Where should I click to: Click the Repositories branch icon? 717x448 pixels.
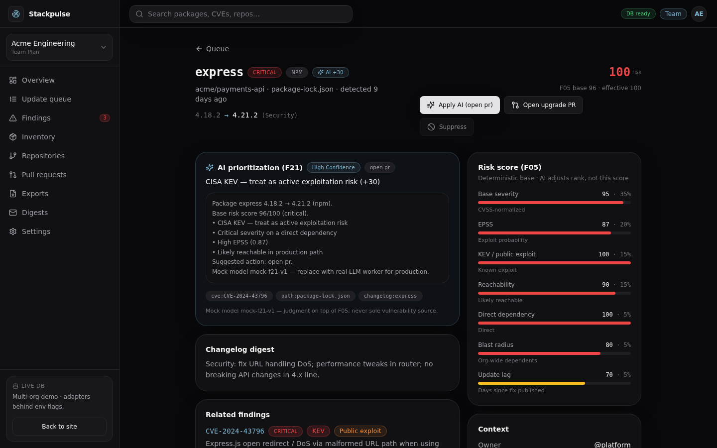13,156
